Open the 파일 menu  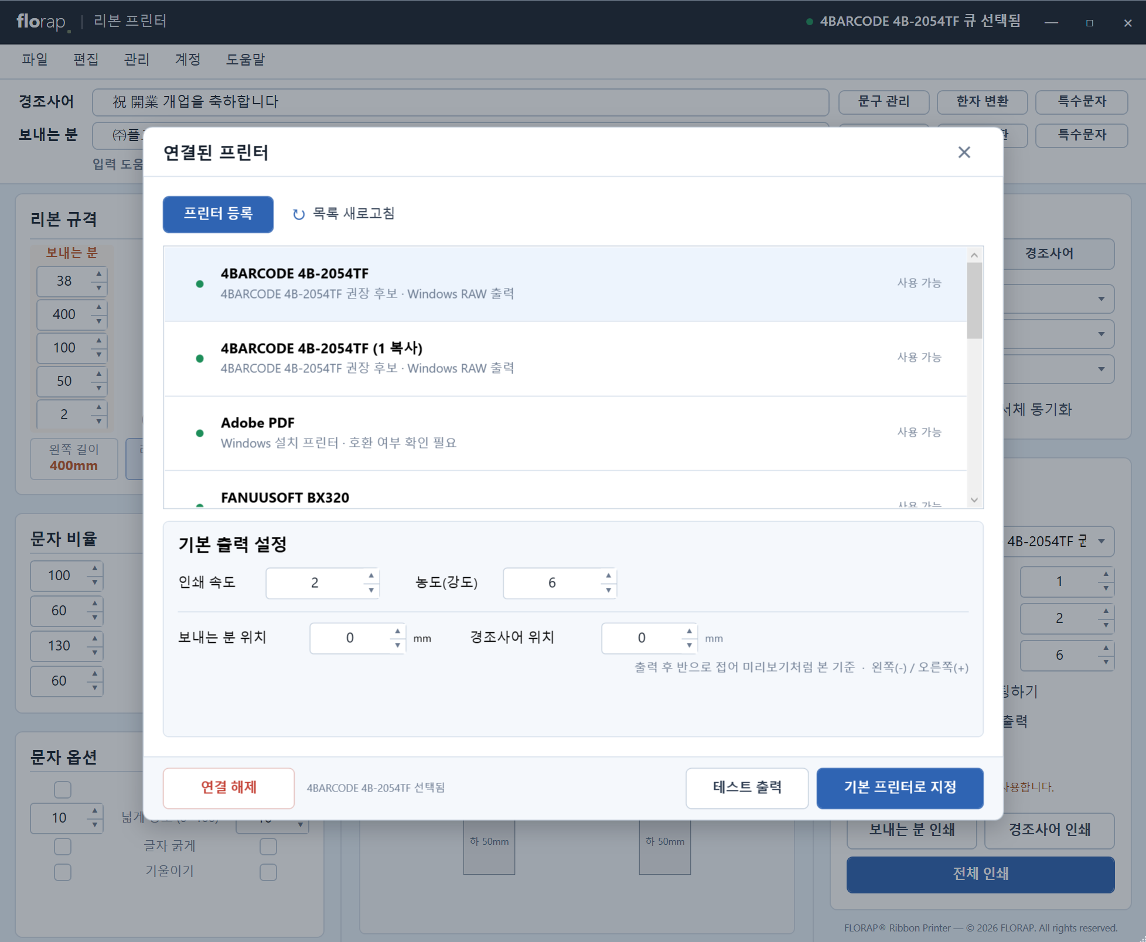[35, 60]
